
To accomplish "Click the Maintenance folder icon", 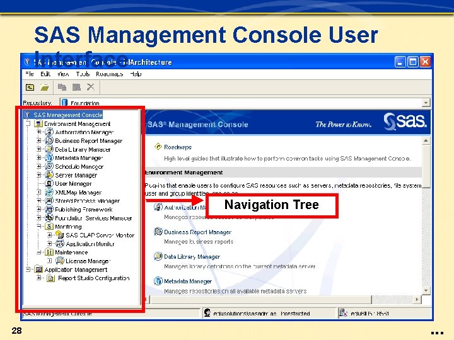I will point(50,252).
